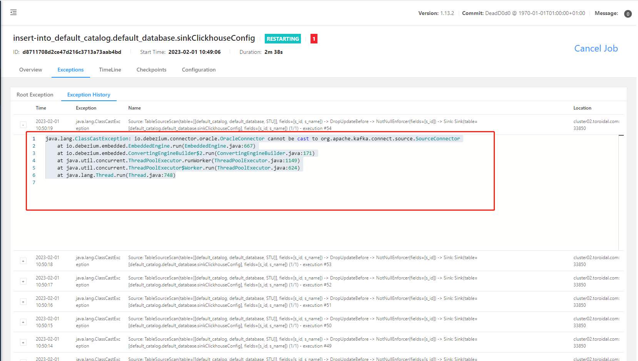Click the Version 1.13.2 text

(436, 13)
